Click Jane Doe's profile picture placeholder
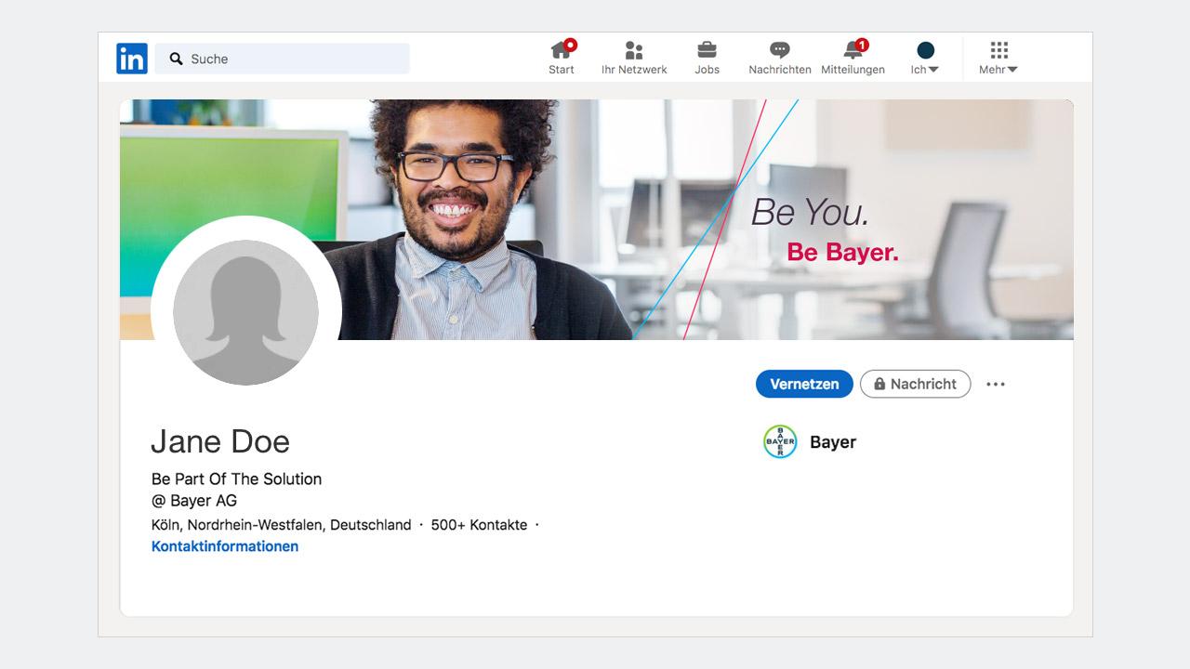 point(245,312)
